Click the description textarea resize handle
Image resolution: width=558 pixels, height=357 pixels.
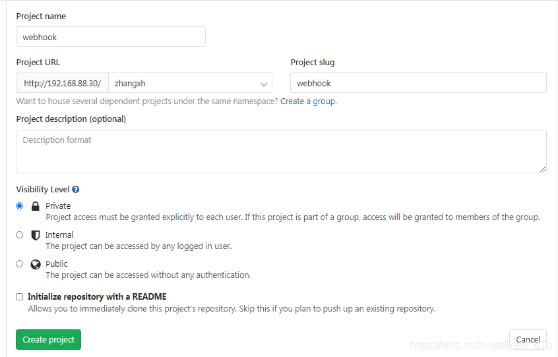(x=543, y=169)
